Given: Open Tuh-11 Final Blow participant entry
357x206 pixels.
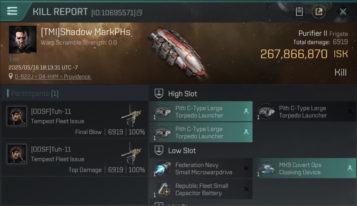Looking at the screenshot, I should [x=75, y=119].
